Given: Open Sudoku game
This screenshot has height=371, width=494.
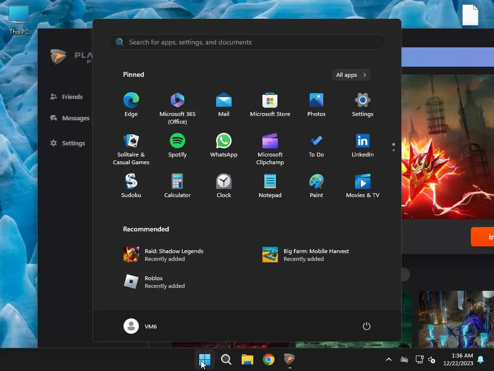Looking at the screenshot, I should [x=131, y=186].
